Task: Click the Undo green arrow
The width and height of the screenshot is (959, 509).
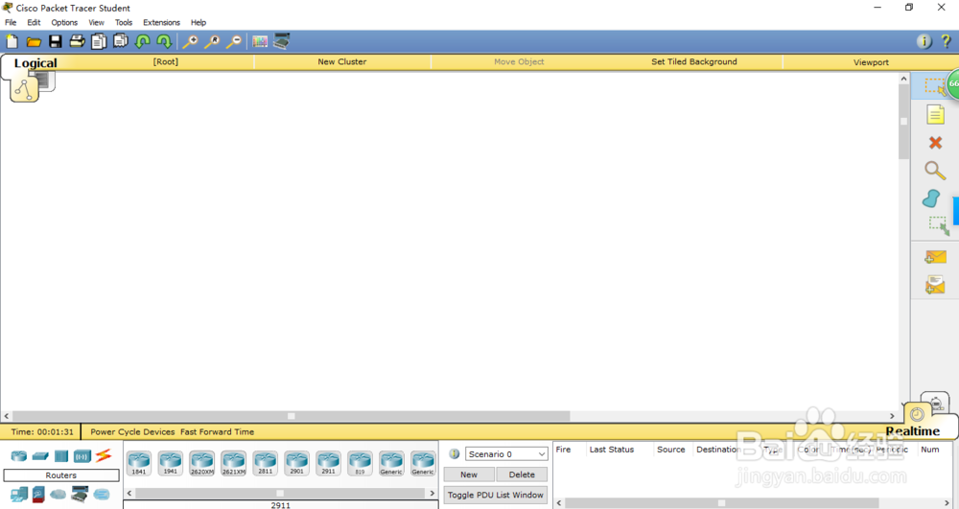Action: (143, 41)
